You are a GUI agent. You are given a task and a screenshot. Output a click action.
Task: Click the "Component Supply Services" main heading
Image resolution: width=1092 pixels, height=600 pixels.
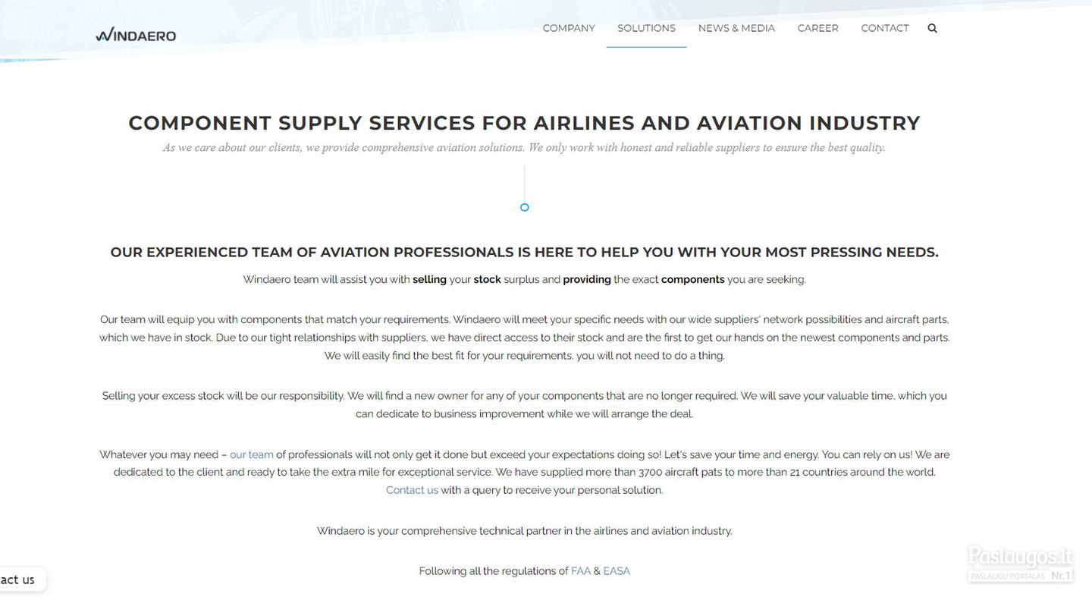pos(524,123)
